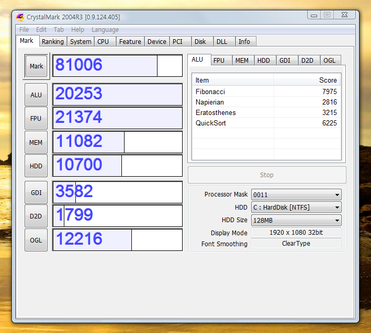Click the Napierian score 2816
The width and height of the screenshot is (371, 333).
point(329,102)
